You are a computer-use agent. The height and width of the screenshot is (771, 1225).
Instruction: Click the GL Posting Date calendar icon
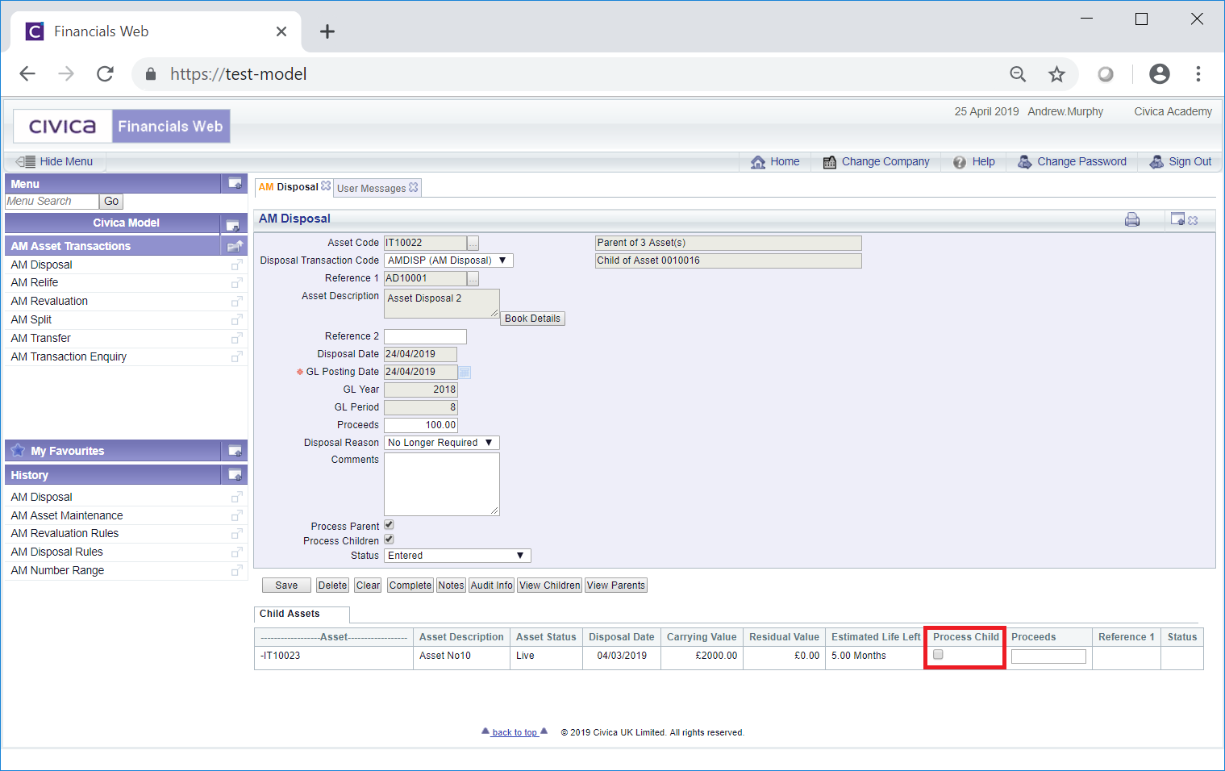coord(465,372)
